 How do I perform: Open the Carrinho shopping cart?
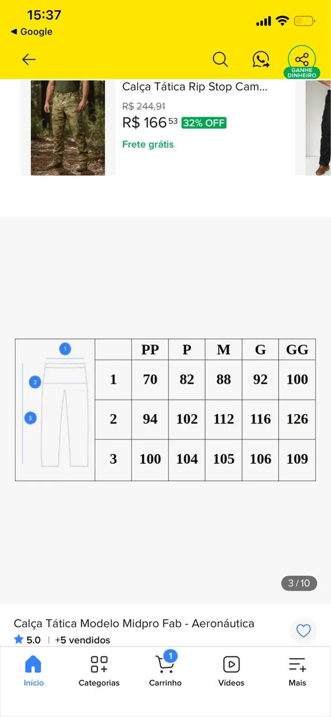[165, 671]
